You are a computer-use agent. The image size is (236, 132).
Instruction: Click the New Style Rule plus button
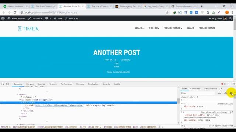tap(230, 93)
